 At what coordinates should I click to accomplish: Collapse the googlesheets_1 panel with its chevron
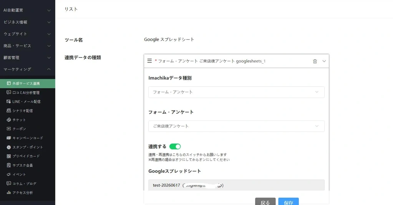(324, 61)
